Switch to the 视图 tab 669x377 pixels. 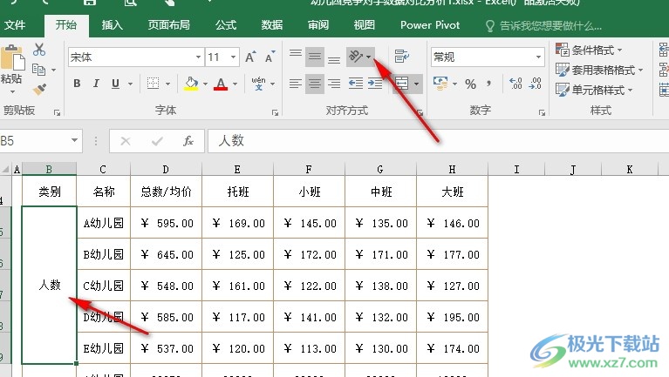click(364, 25)
